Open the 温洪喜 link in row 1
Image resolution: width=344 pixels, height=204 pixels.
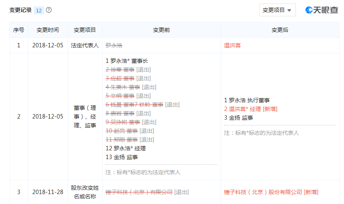[232, 45]
